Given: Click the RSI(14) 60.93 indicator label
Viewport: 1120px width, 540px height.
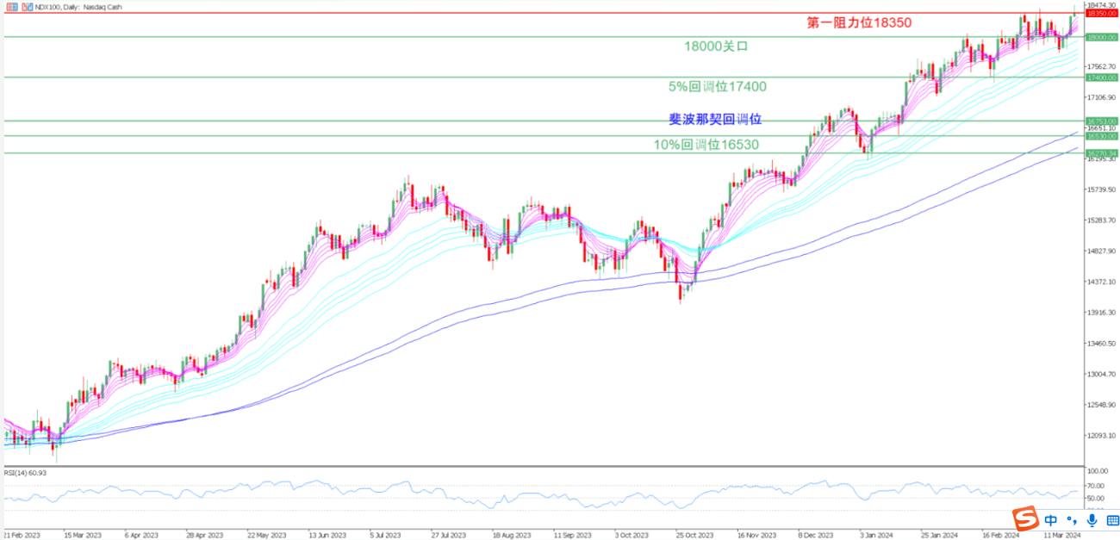Looking at the screenshot, I should pyautogui.click(x=25, y=473).
